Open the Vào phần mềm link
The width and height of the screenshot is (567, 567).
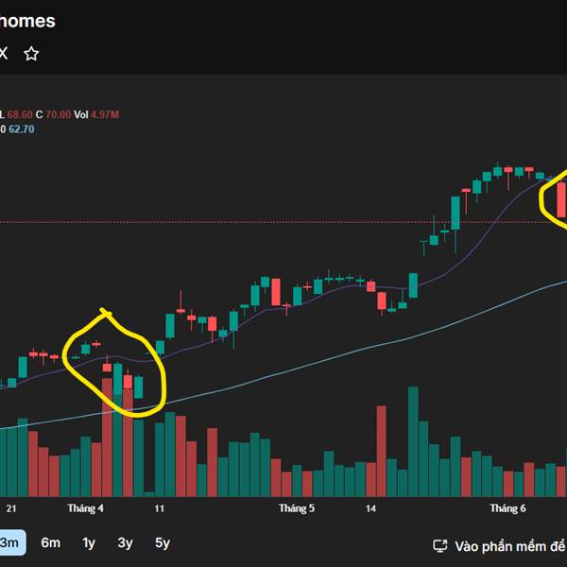click(x=510, y=546)
